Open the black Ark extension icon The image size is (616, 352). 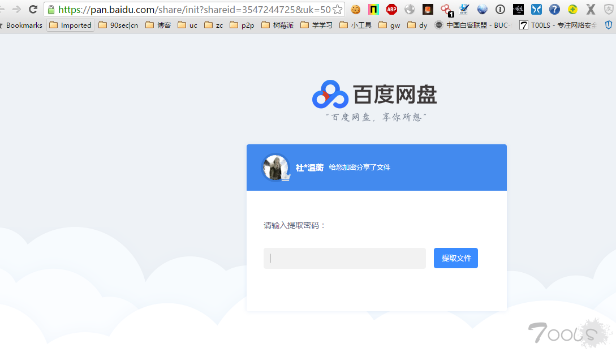518,10
